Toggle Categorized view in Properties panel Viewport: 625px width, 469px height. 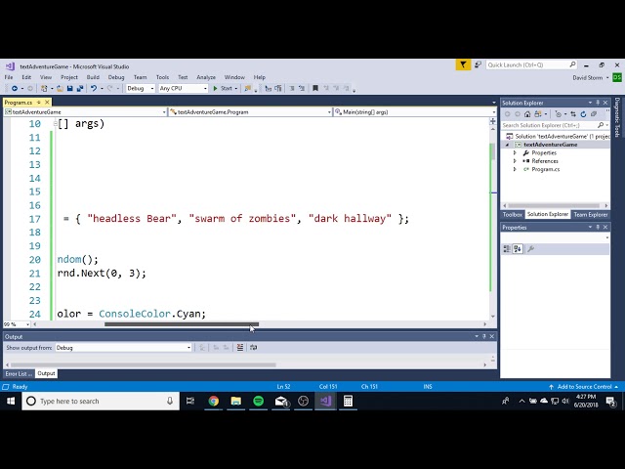pos(507,249)
